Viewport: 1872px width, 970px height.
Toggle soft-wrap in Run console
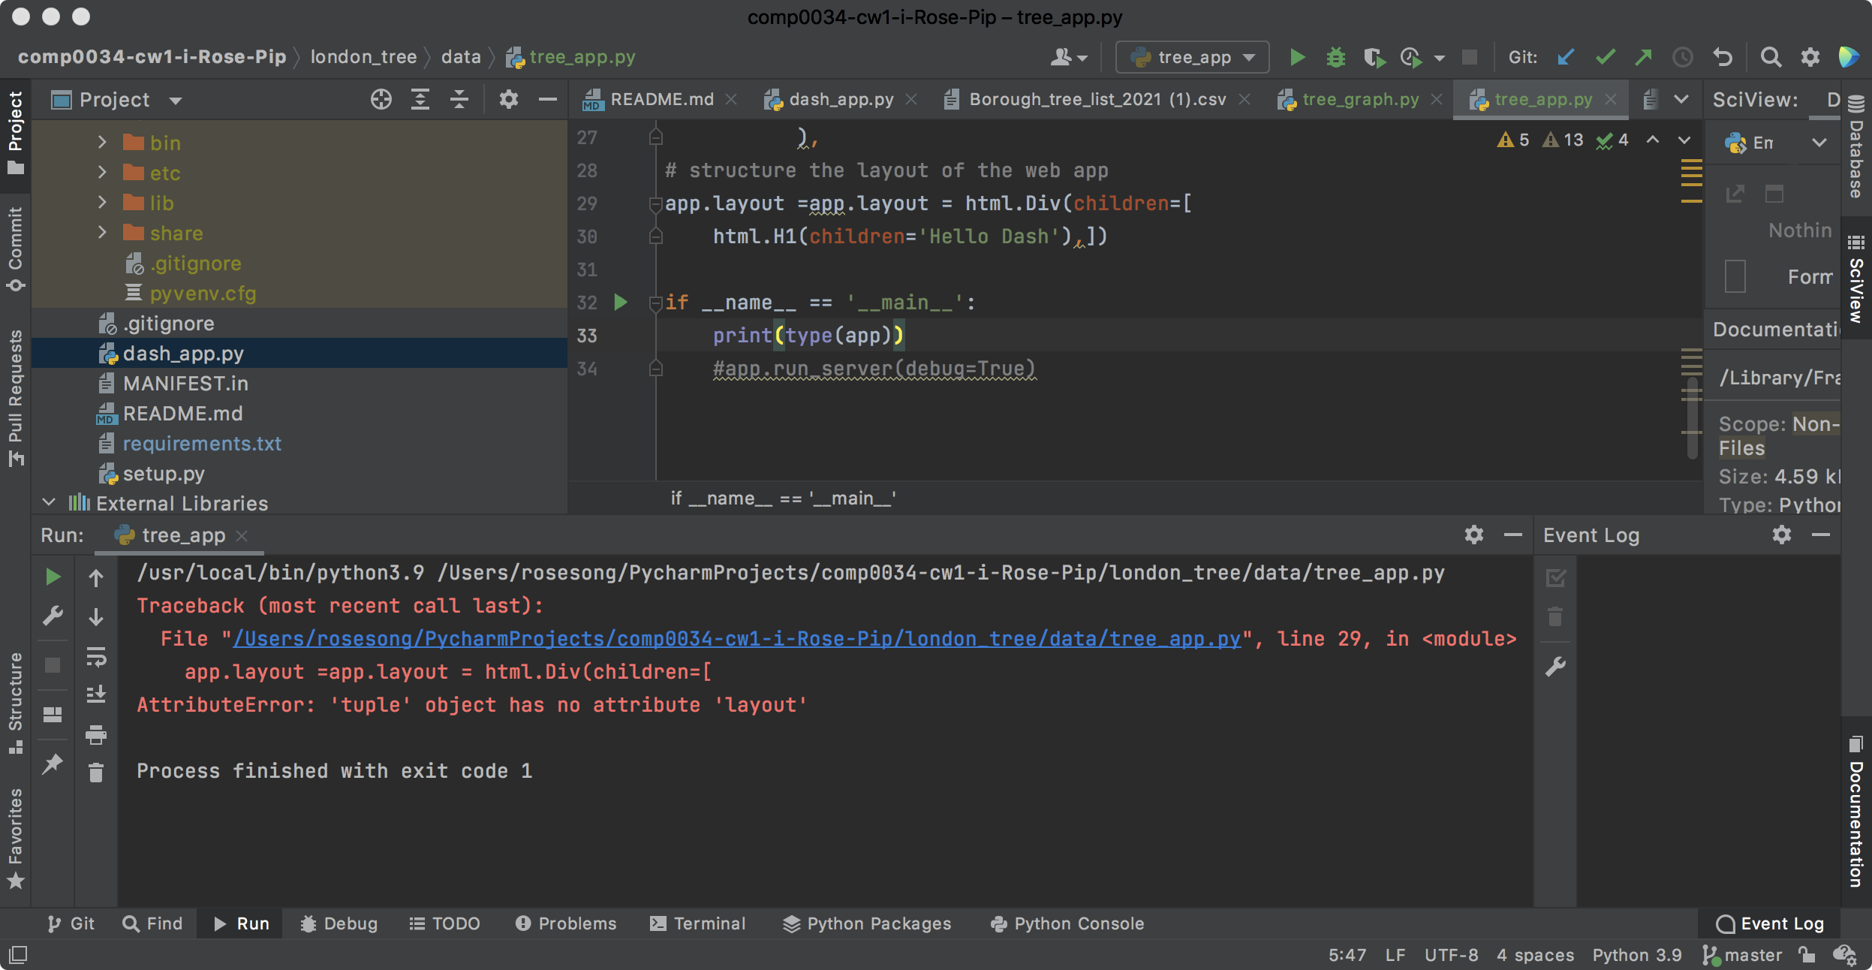point(96,657)
